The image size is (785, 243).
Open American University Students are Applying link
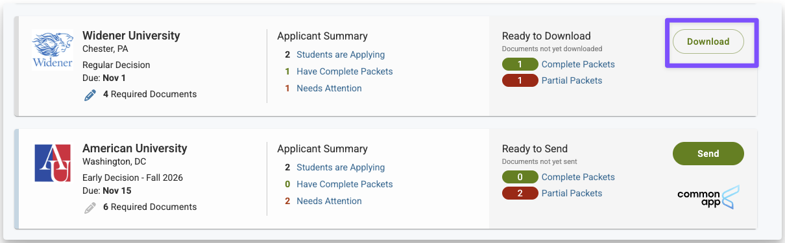coord(341,167)
